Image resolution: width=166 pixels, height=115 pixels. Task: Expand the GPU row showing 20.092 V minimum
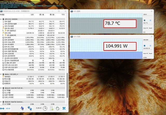pos(3,31)
